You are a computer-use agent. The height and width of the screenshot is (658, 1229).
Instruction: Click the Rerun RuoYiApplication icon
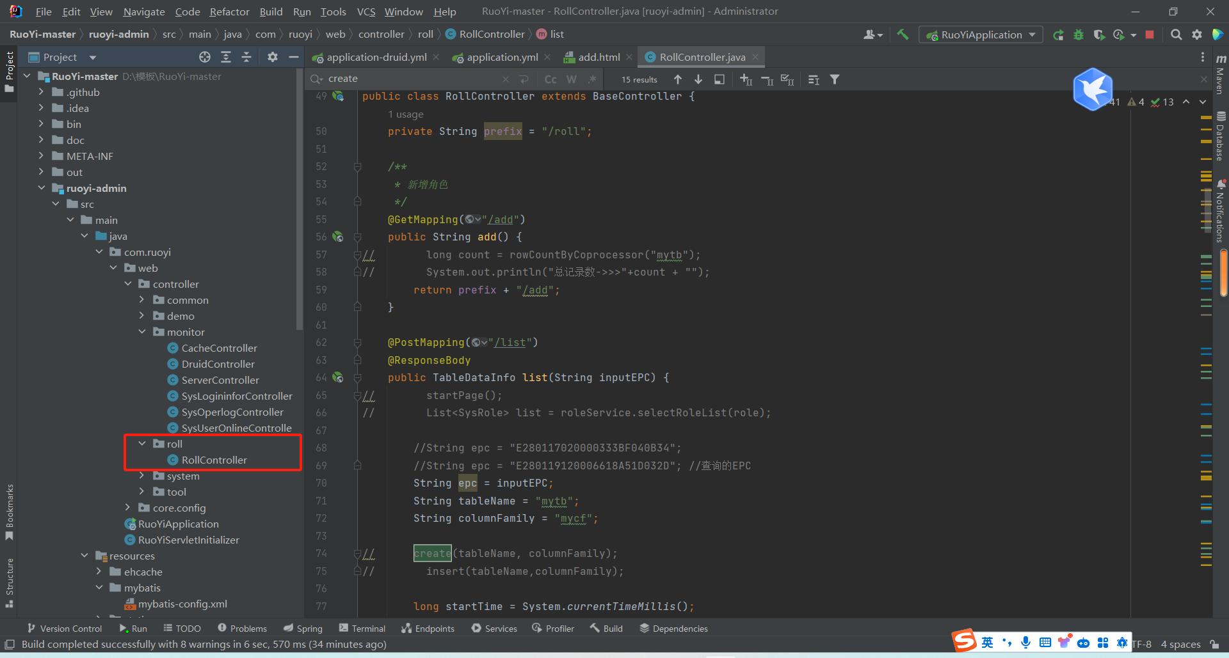1059,35
